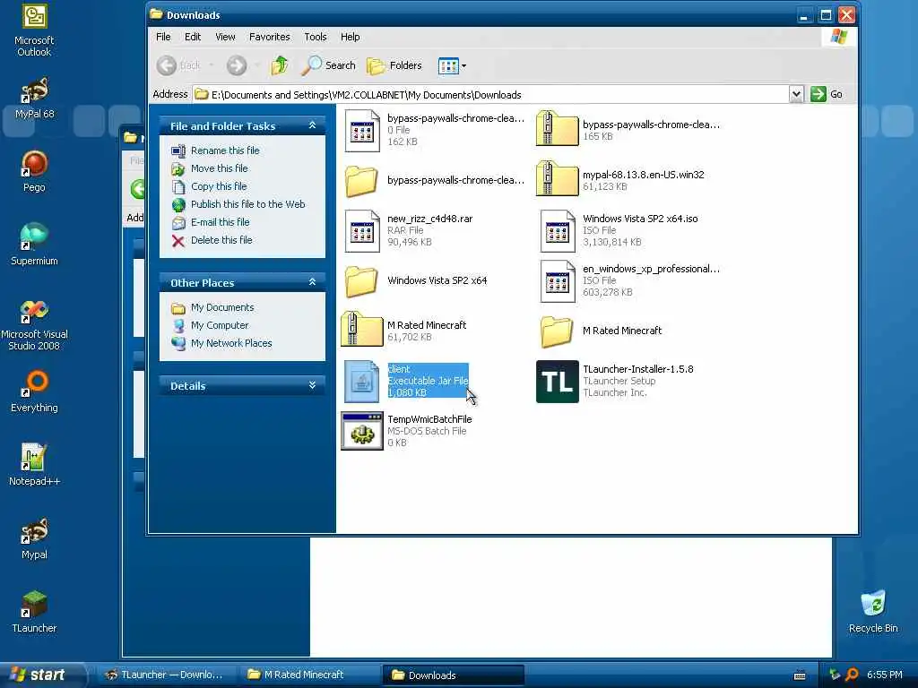Screen dimensions: 918x688
Task: Select the M Rated Minecraft zip, 61,702 KB
Action: click(x=362, y=329)
